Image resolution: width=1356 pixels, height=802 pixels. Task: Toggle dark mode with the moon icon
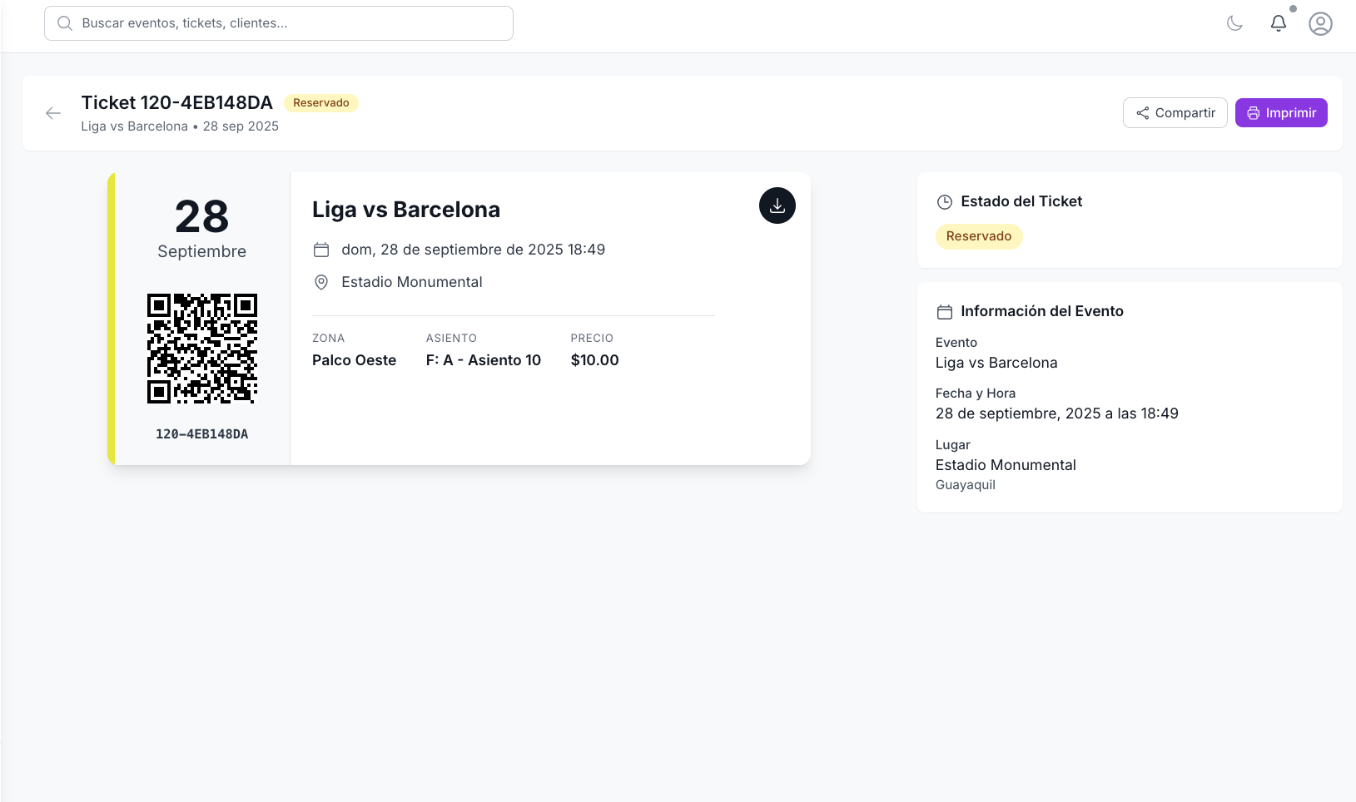1234,23
